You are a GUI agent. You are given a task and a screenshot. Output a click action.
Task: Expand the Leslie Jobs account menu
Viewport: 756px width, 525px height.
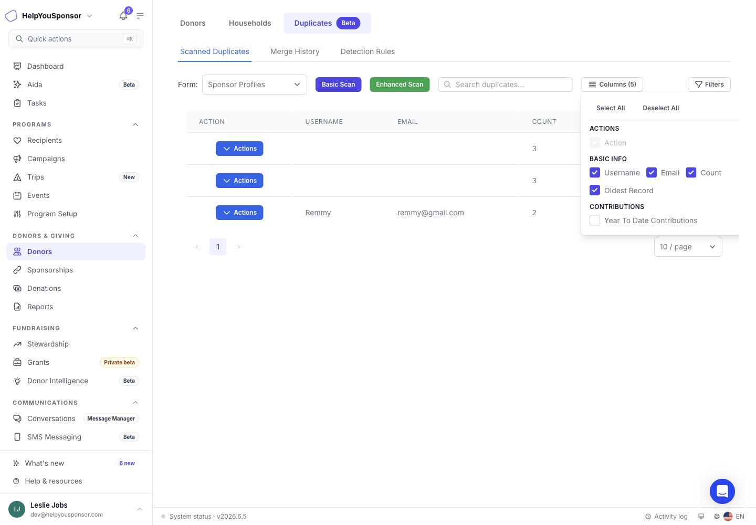140,509
